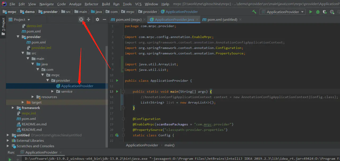
Task: Collapse the provider module folder
Action: coord(18,37)
